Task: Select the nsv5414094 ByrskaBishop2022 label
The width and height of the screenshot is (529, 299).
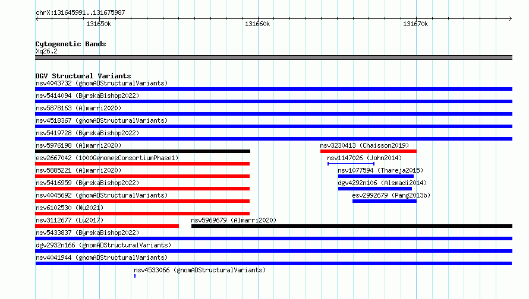Action: tap(87, 96)
